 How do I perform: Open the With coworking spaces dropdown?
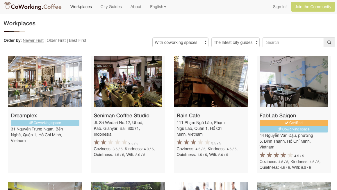(x=180, y=42)
